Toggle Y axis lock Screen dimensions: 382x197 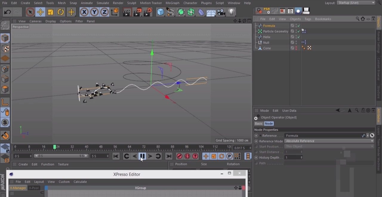[x=94, y=12]
